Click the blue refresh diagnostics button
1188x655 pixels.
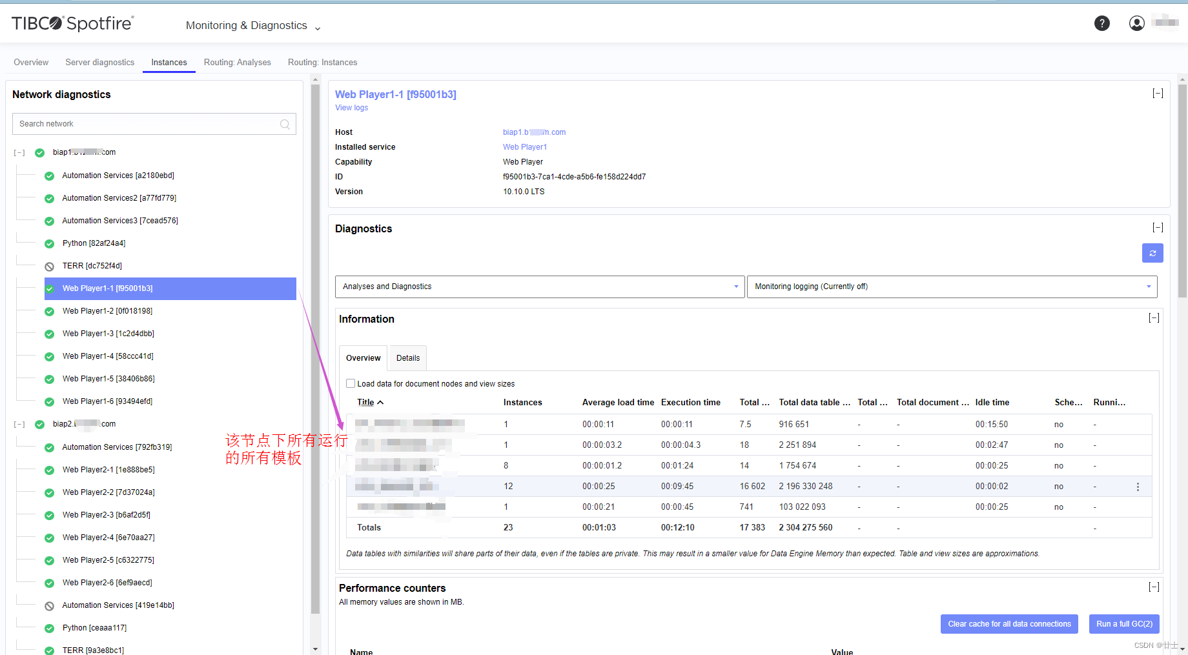[1152, 253]
